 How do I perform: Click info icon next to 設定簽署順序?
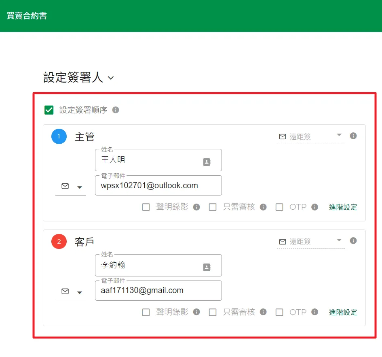pos(116,110)
